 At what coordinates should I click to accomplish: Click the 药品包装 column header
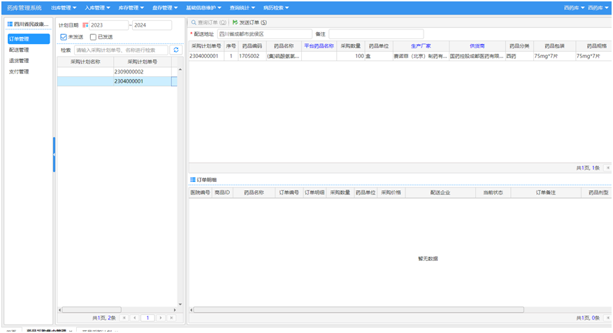[554, 46]
